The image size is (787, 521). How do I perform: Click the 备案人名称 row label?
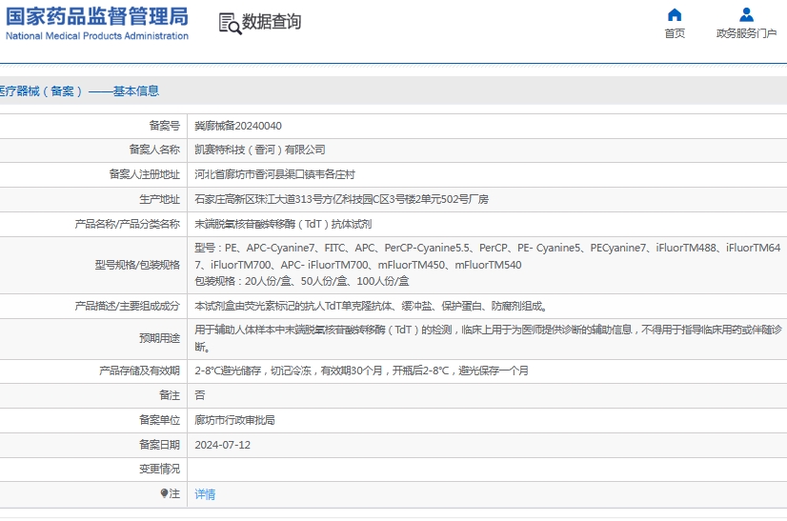tap(154, 150)
